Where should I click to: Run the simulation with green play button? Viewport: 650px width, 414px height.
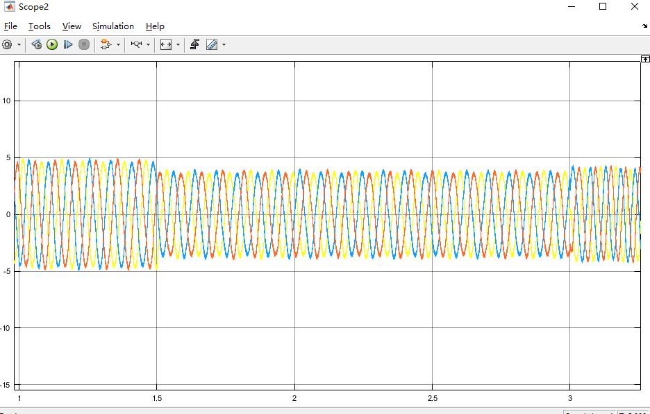tap(52, 44)
